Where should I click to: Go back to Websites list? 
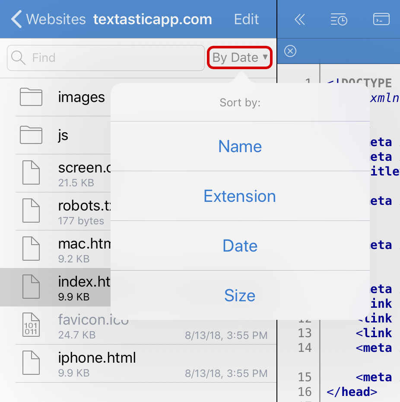pos(48,19)
